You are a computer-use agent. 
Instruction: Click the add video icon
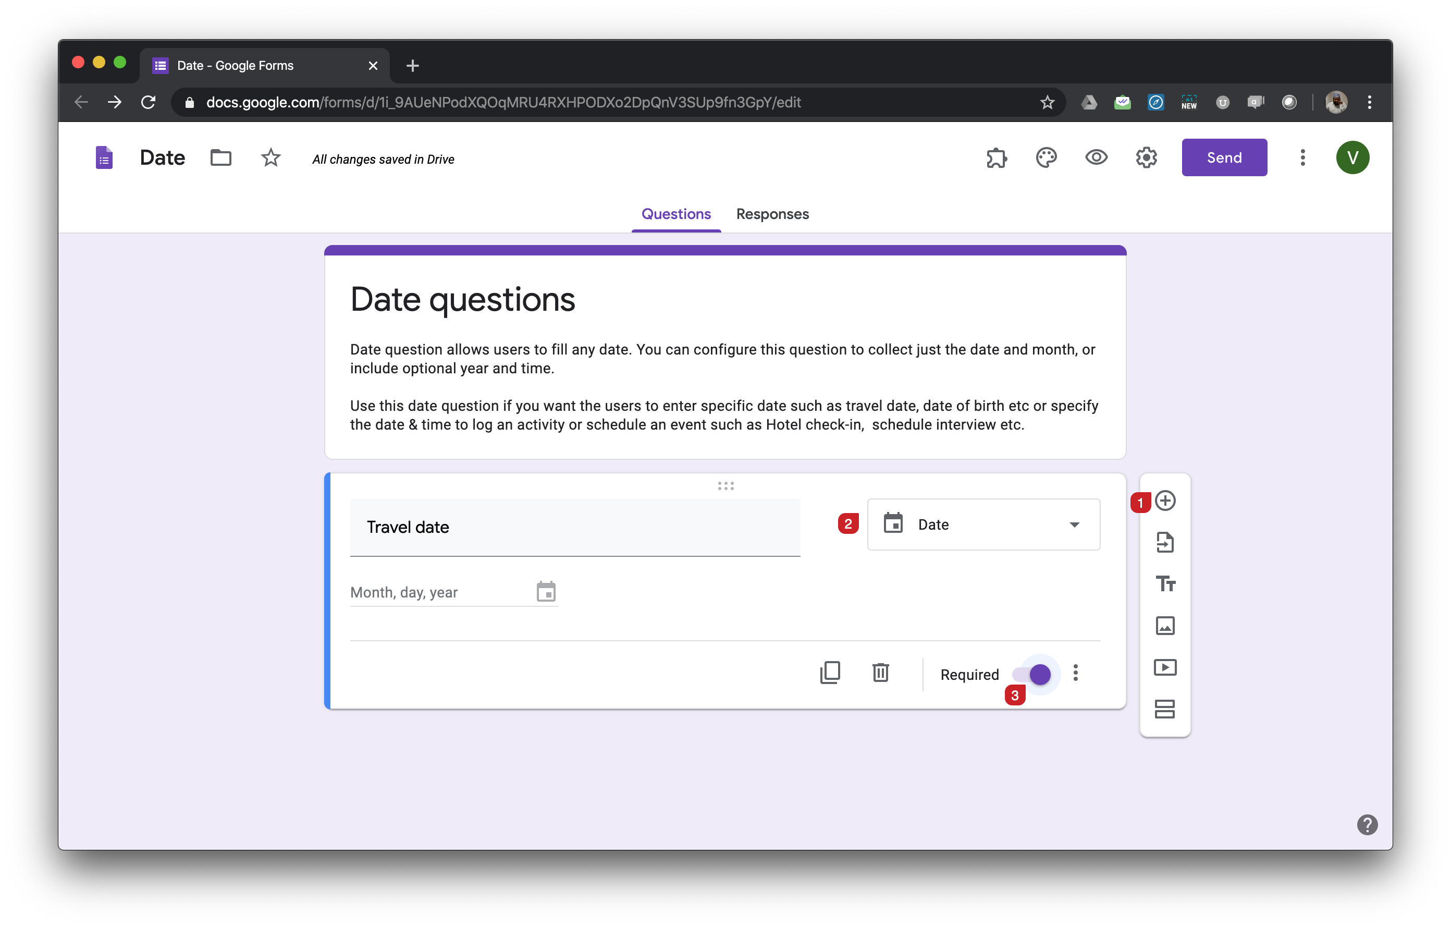coord(1165,667)
